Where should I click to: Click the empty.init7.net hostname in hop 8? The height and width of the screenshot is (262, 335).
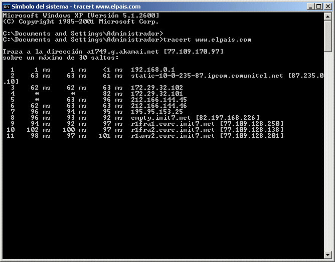point(161,117)
